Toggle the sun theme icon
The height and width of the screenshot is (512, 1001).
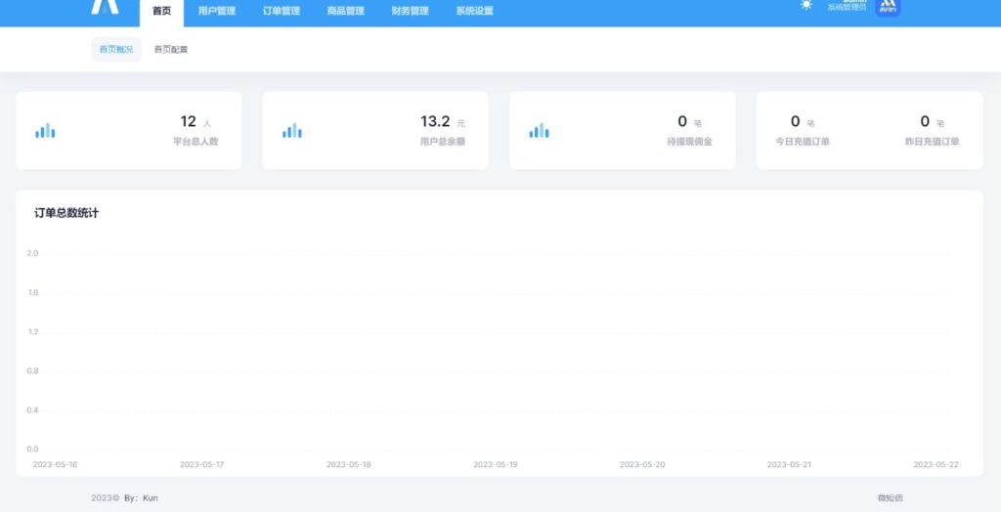coord(806,5)
